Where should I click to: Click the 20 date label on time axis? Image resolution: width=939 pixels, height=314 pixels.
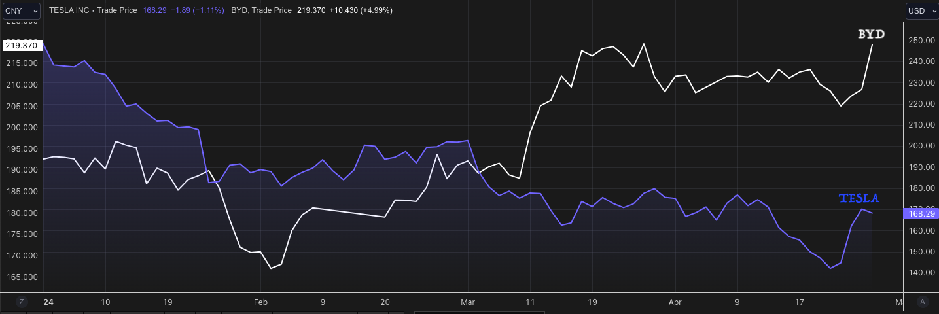point(385,302)
